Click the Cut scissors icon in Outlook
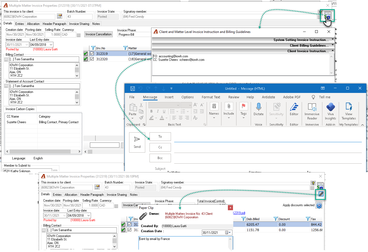Viewport: 368px width, 252px height. 141,105
